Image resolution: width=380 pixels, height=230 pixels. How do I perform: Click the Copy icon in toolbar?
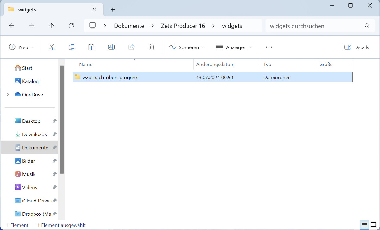coord(72,47)
